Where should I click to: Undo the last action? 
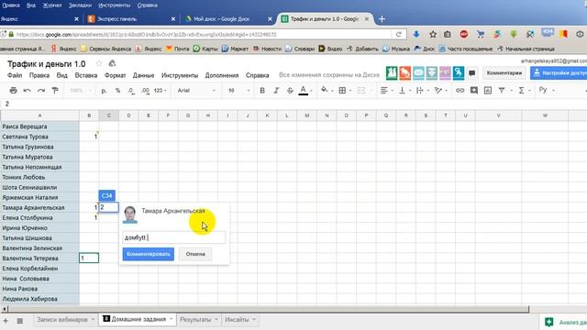click(x=27, y=90)
